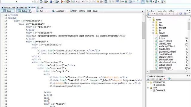191x107 pixels.
Task: Collapse the www root folder
Action: (150, 20)
